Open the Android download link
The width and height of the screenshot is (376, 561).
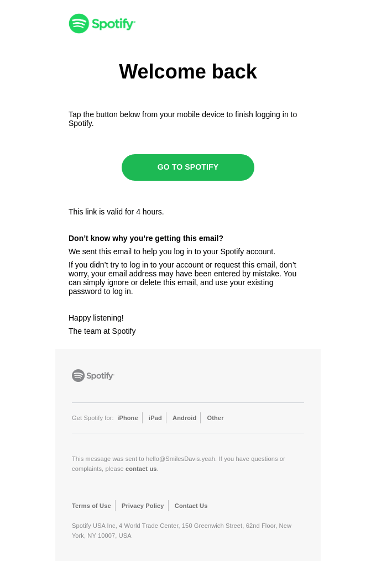pyautogui.click(x=184, y=418)
